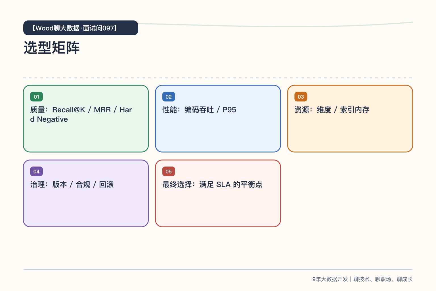Image resolution: width=436 pixels, height=291 pixels.
Task: Click the 【Wood聊大数据·面试问097】 header badge
Action: [81, 28]
